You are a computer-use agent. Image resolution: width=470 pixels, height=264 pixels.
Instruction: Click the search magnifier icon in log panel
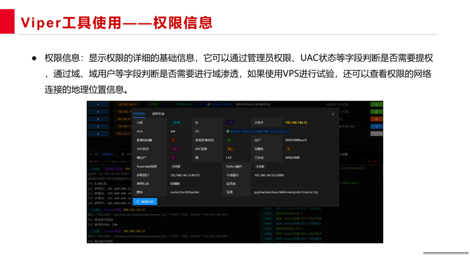(x=91, y=162)
